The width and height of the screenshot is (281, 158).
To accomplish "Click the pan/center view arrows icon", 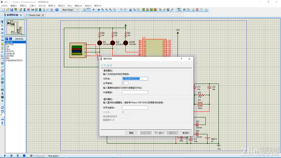I will point(99,10).
